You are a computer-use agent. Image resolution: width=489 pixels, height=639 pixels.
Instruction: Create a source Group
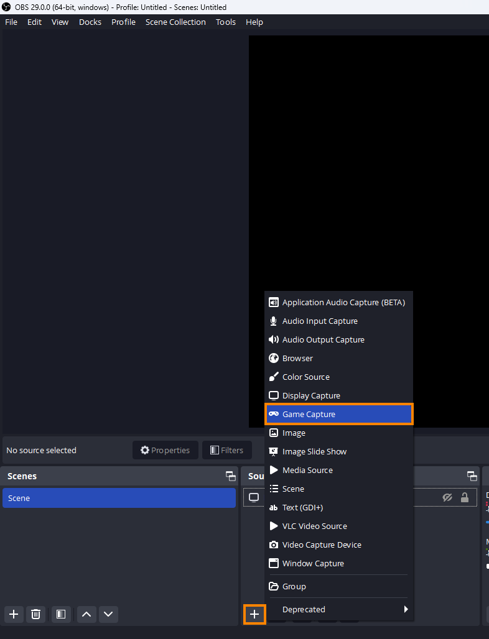click(338, 586)
